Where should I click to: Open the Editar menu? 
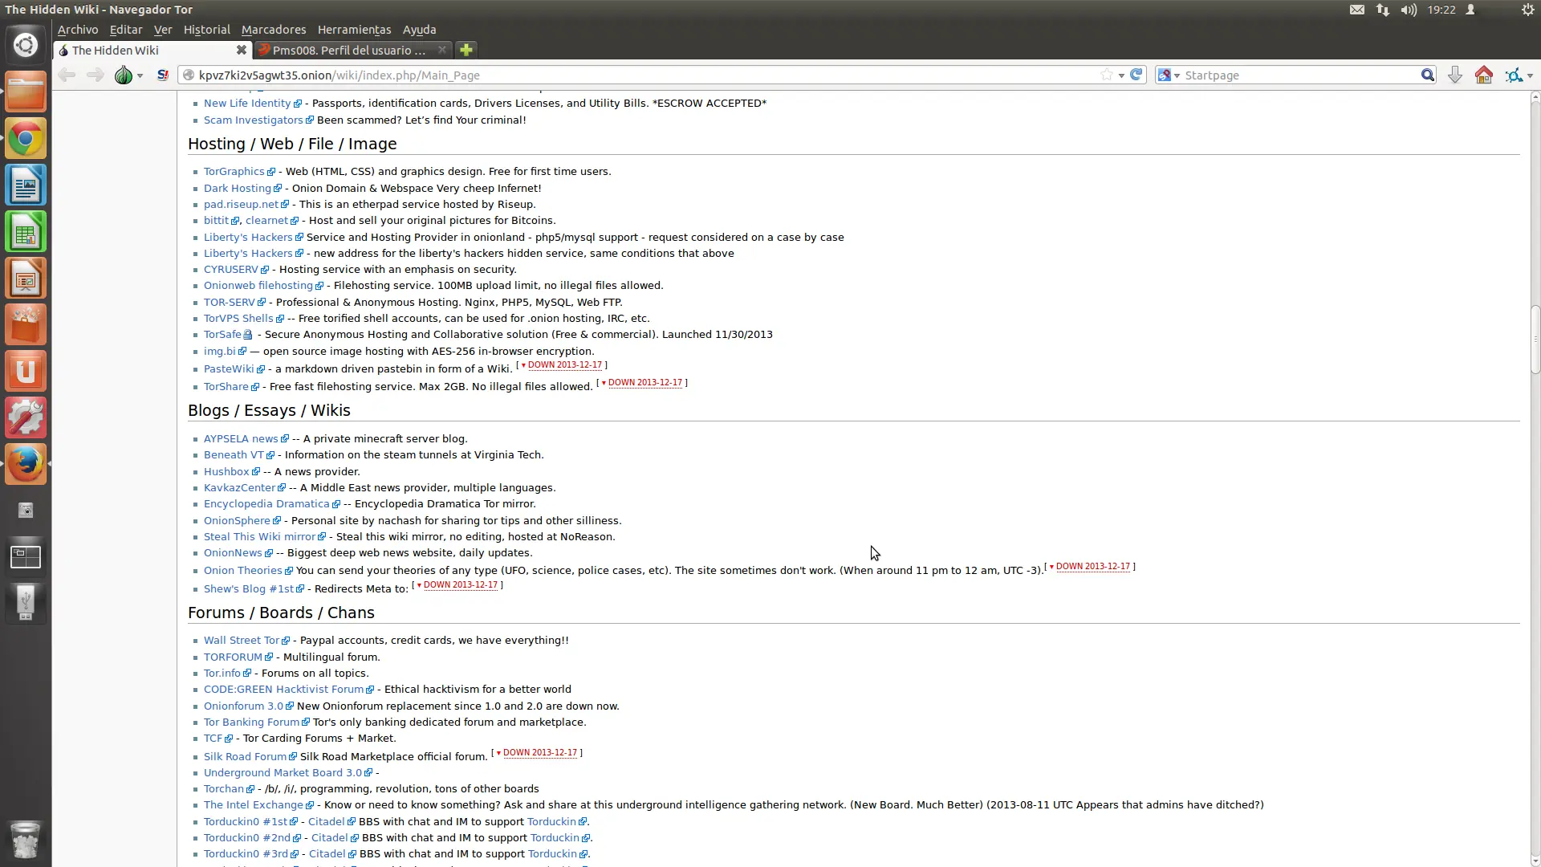tap(126, 30)
